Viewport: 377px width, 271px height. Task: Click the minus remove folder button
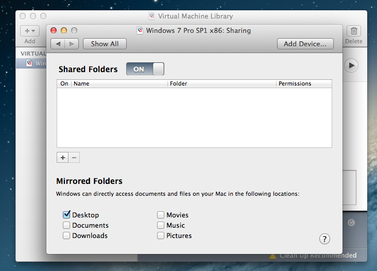coord(74,158)
